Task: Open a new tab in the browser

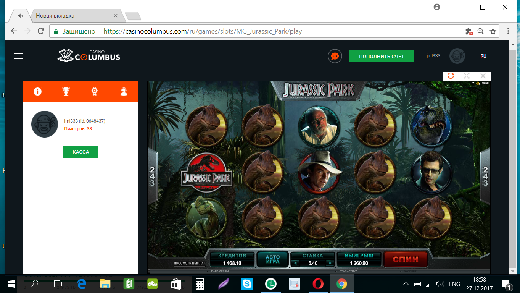Action: click(x=133, y=16)
